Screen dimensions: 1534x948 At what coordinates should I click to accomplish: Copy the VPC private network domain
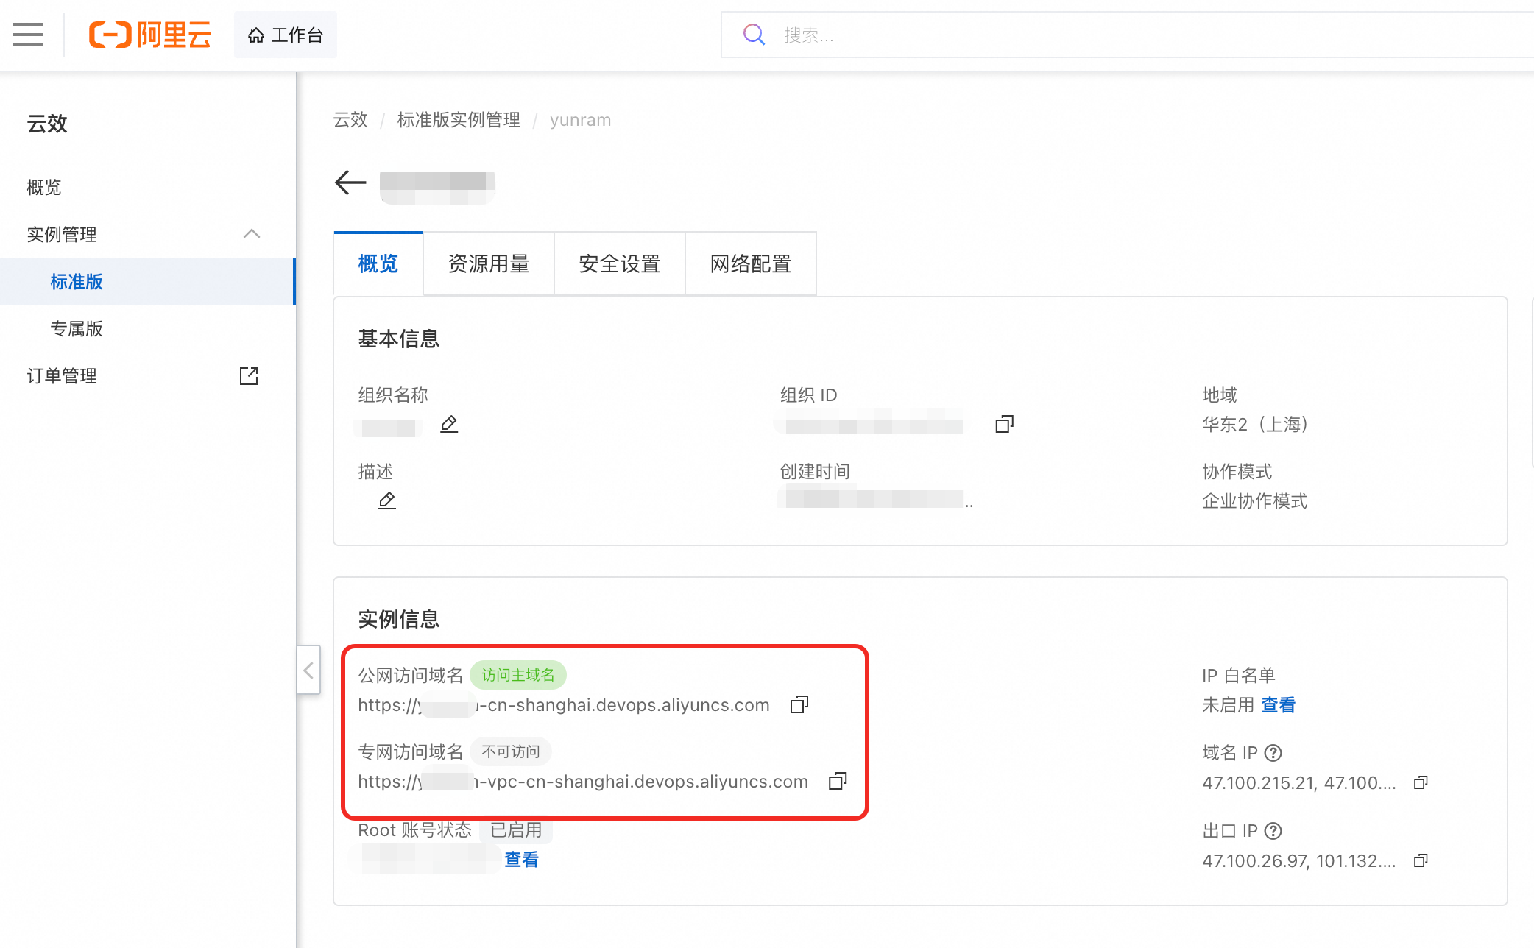(x=838, y=782)
